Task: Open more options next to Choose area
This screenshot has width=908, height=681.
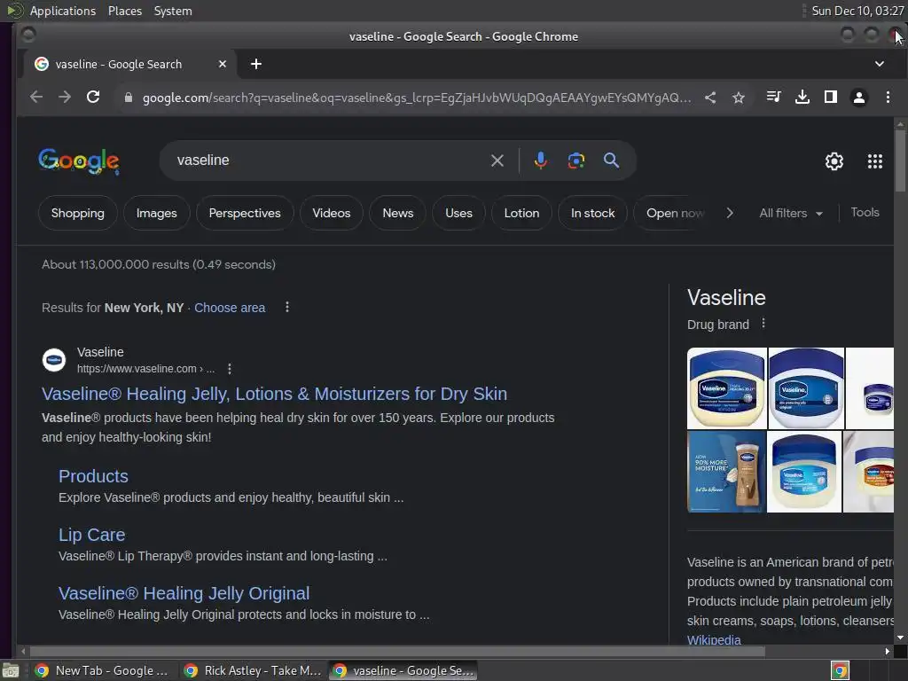Action: point(287,307)
